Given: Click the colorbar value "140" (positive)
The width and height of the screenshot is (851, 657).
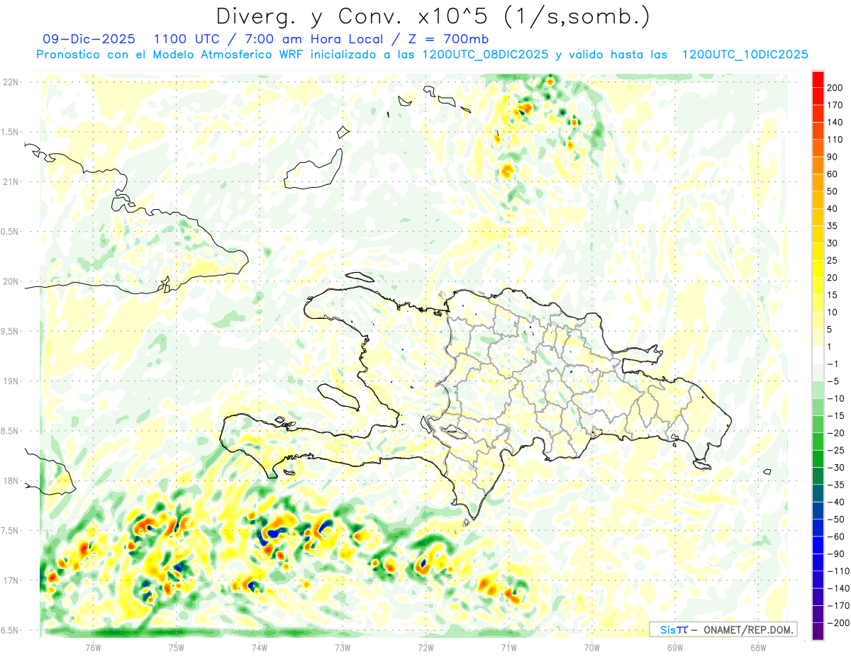Looking at the screenshot, I should tap(835, 123).
